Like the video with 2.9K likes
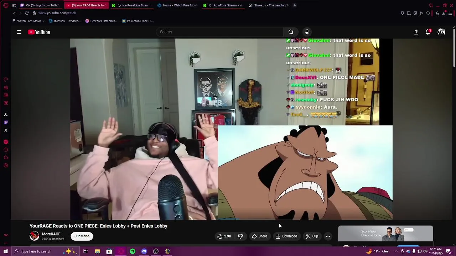The height and width of the screenshot is (256, 456). pyautogui.click(x=224, y=236)
